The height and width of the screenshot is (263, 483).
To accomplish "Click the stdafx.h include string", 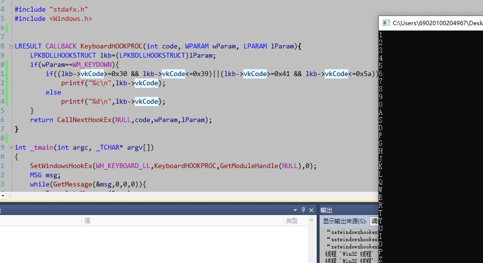I will 69,9.
